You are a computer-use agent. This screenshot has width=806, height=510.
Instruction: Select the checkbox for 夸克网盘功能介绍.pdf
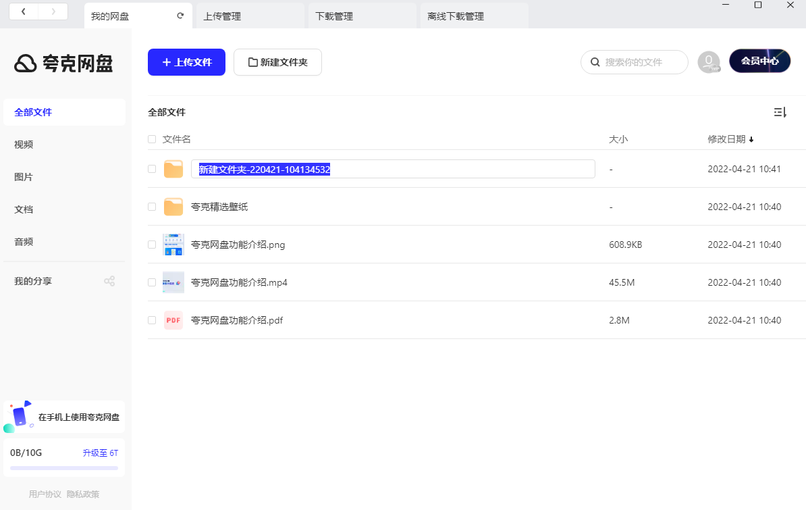(152, 320)
